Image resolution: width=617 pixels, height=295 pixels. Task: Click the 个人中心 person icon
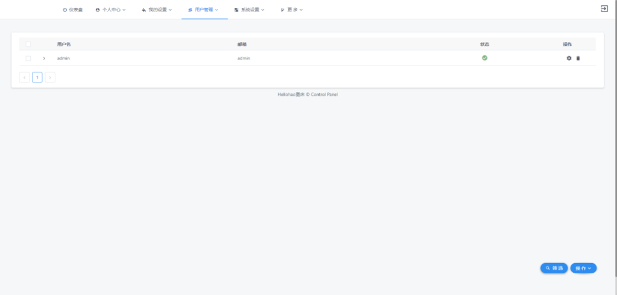(98, 10)
